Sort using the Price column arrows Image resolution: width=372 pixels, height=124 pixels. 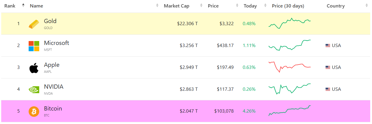[238, 6]
